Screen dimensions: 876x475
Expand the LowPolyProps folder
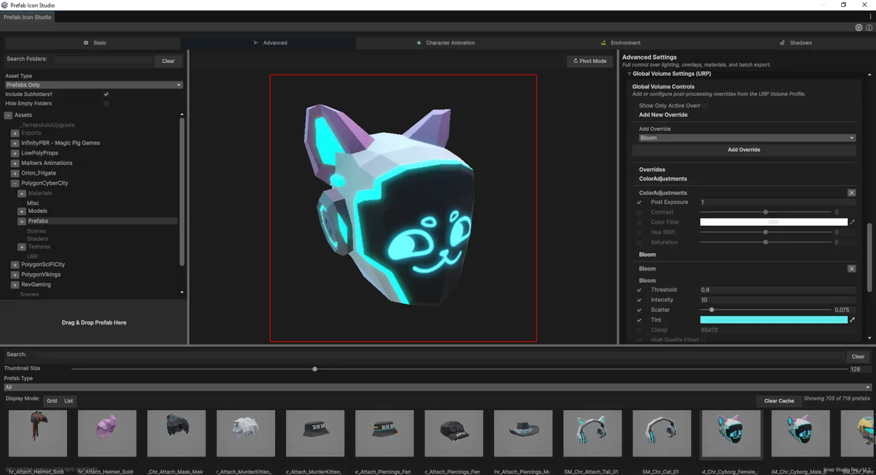click(15, 153)
